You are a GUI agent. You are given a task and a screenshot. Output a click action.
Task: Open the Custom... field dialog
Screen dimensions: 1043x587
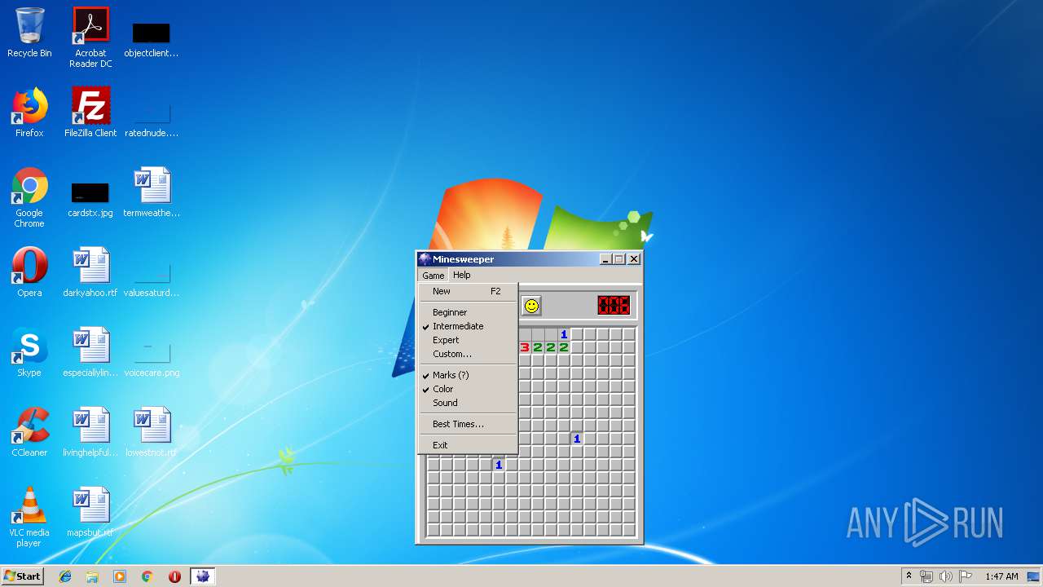[x=468, y=354]
